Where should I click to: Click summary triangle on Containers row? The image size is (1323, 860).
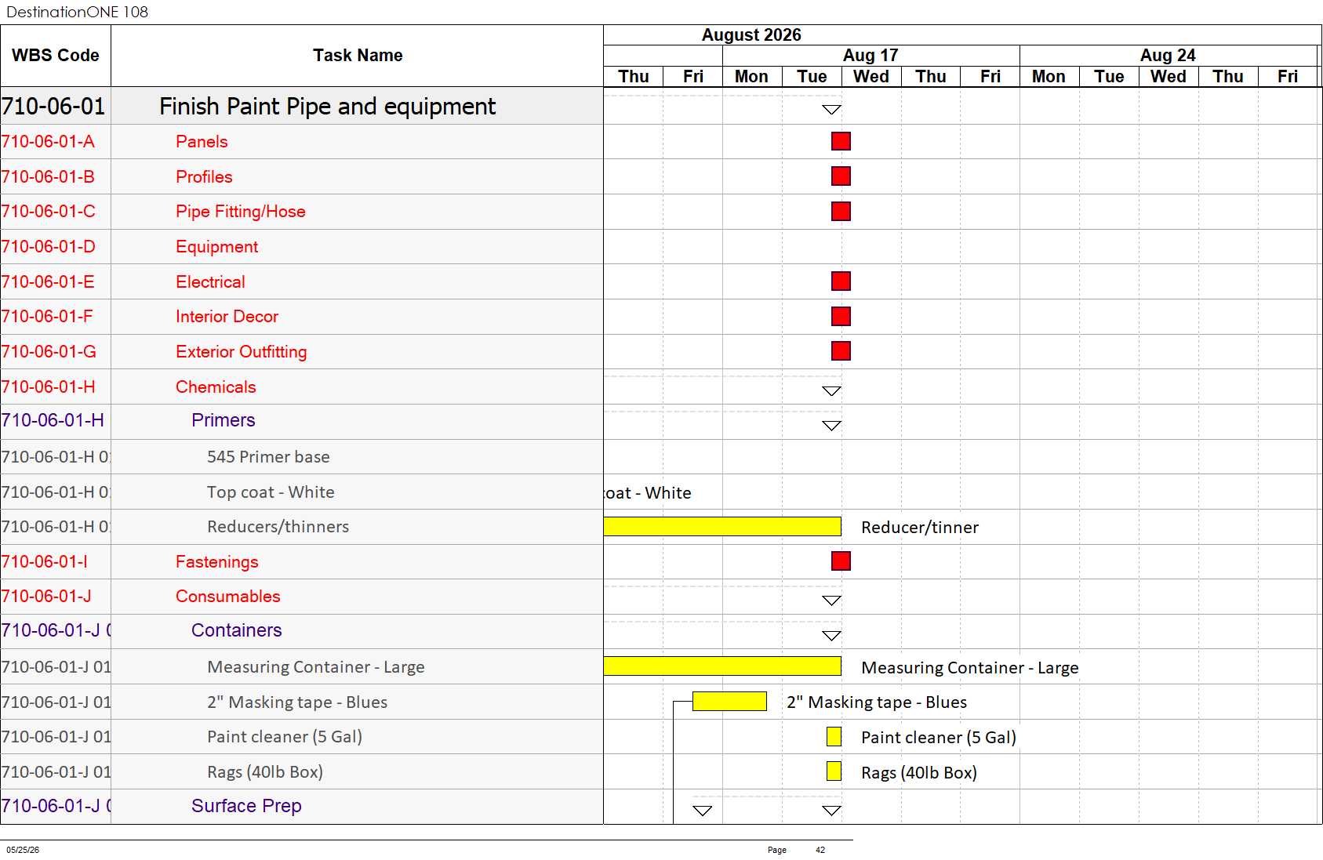831,636
